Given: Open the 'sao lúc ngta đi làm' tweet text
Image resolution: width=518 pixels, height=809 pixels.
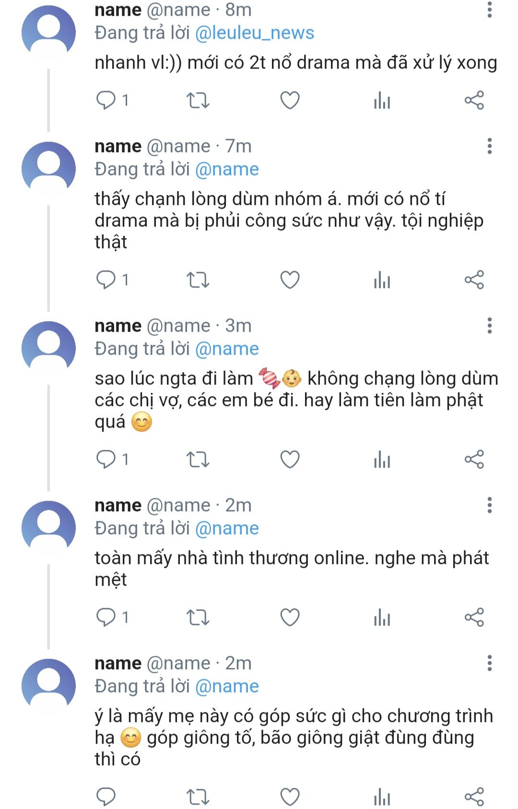Looking at the screenshot, I should [288, 399].
